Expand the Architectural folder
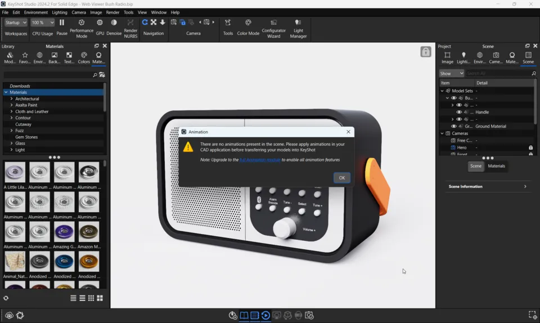 [x=11, y=98]
